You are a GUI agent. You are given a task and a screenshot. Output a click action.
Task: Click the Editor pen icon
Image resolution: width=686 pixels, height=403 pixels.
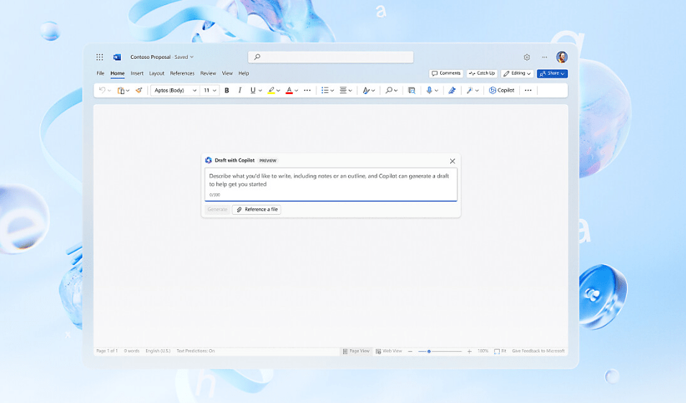(x=452, y=91)
